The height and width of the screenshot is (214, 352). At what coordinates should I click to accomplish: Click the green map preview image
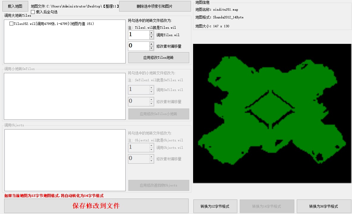click(272, 113)
